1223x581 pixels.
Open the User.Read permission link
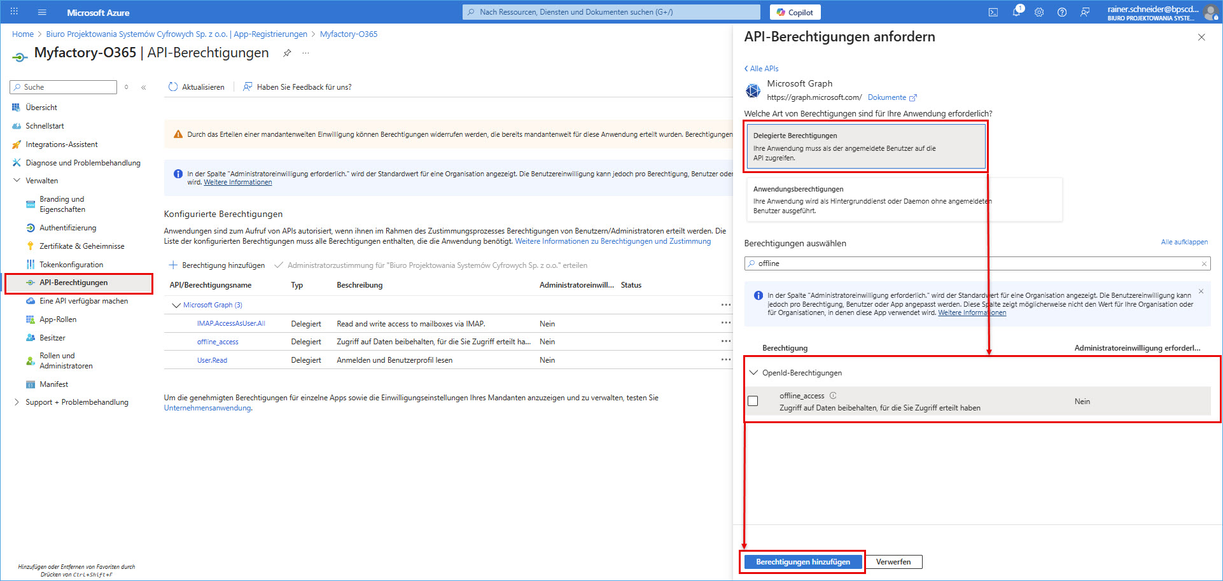(x=212, y=360)
